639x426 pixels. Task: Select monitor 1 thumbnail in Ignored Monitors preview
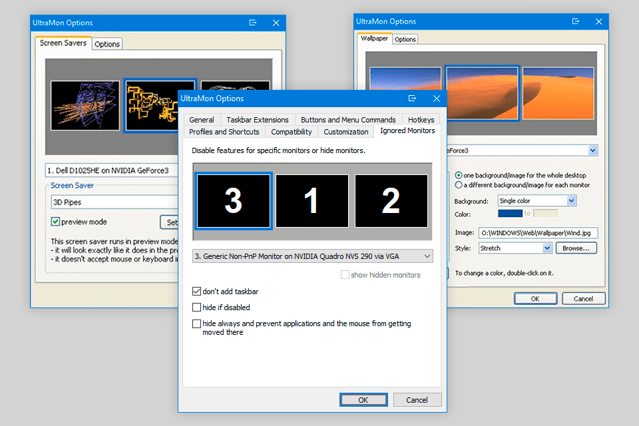(x=312, y=201)
